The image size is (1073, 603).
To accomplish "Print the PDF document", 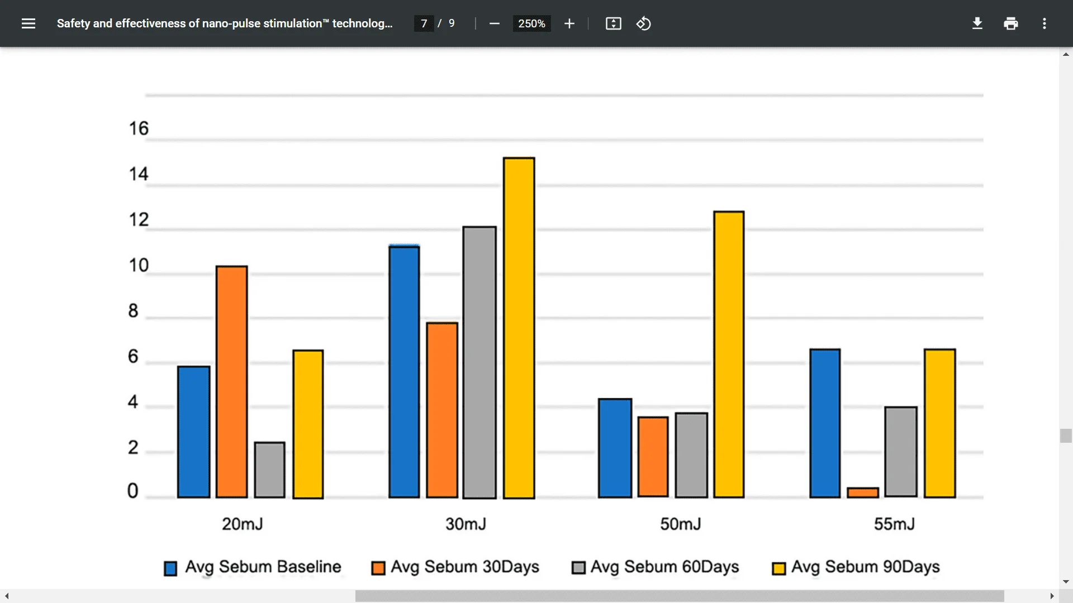I will (x=1011, y=23).
